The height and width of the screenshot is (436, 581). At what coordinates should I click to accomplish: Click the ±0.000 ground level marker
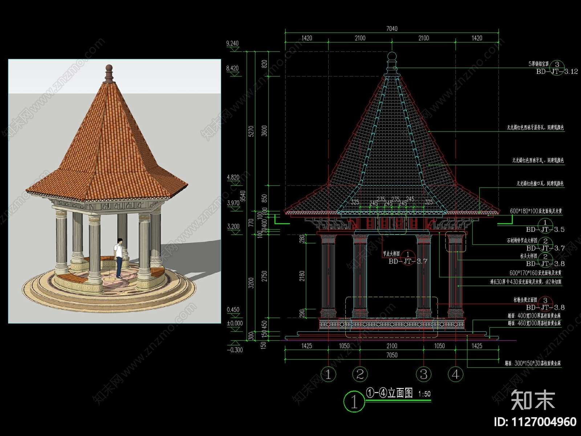(235, 323)
